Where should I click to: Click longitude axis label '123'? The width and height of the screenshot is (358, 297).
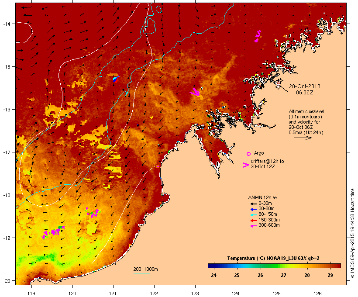[195, 294]
